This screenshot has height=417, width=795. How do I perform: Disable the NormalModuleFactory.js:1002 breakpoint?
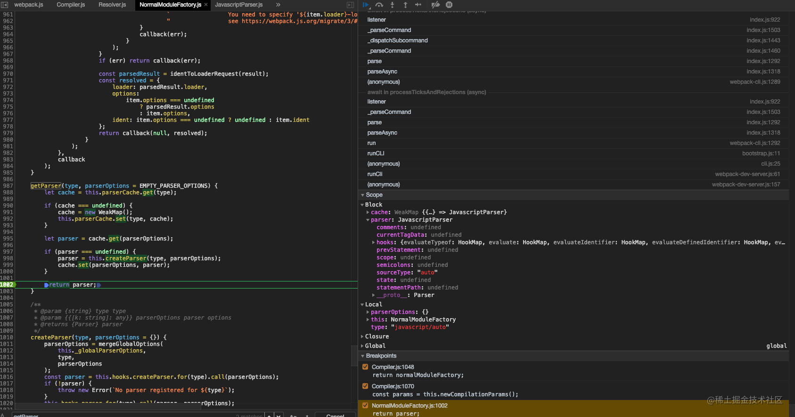pos(365,405)
